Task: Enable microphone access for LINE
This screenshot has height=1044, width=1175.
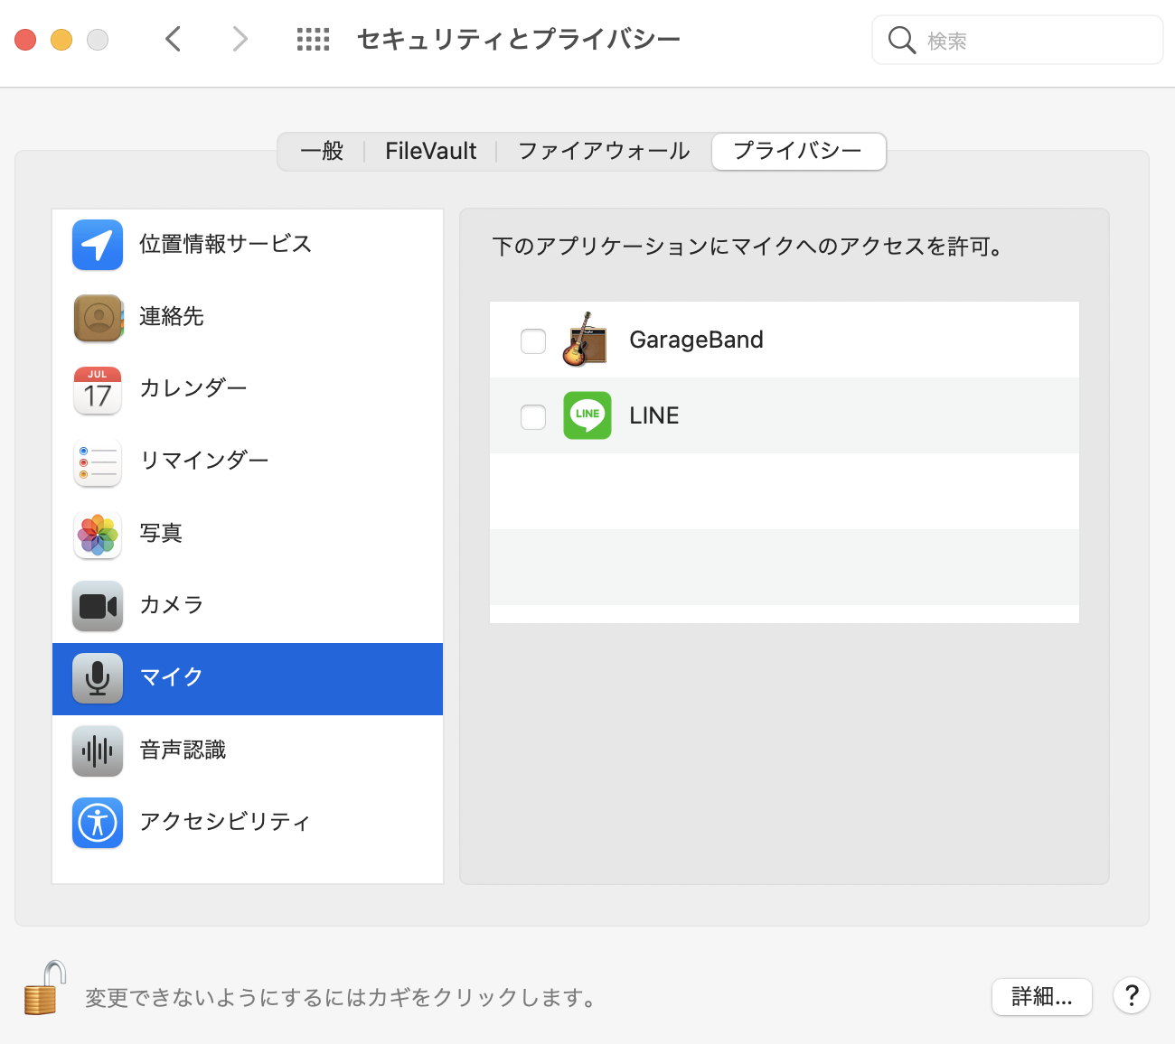Action: click(x=533, y=417)
